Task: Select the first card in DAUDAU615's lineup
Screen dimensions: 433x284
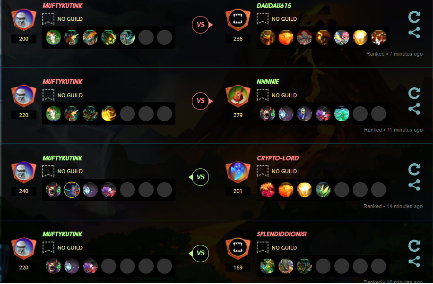Action: 267,37
